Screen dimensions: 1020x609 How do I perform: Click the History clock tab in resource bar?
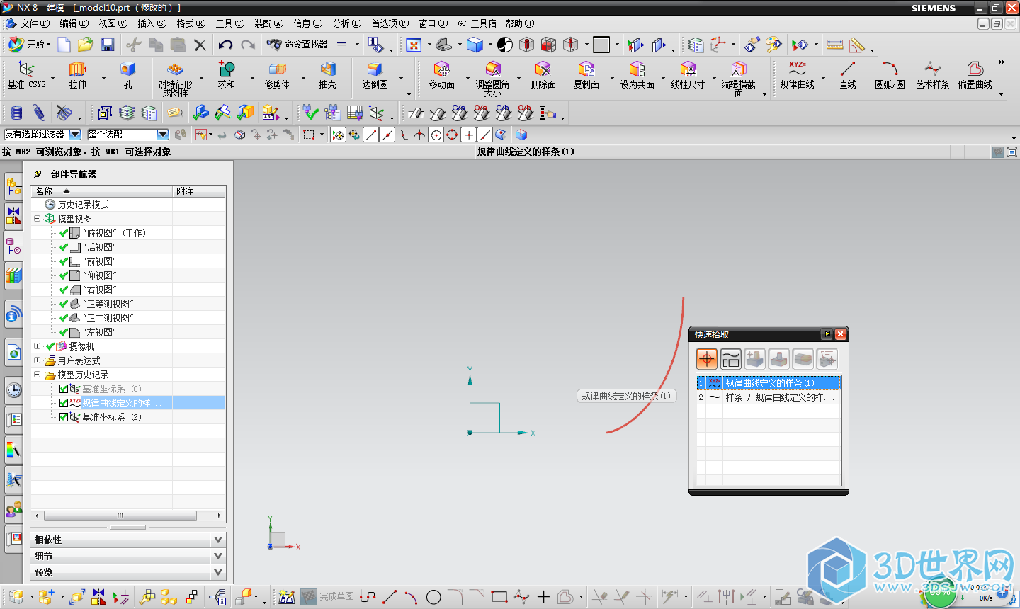[13, 390]
